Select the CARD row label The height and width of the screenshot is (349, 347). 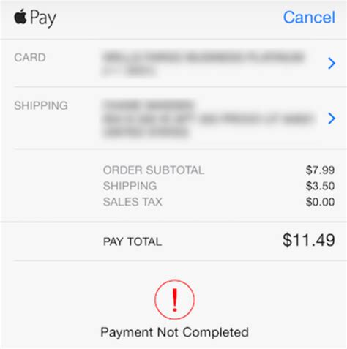[30, 58]
